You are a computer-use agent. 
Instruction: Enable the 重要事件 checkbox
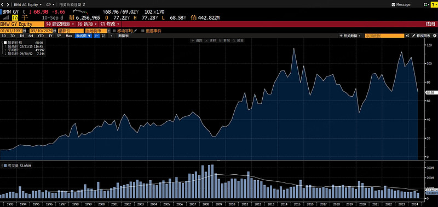point(143,31)
